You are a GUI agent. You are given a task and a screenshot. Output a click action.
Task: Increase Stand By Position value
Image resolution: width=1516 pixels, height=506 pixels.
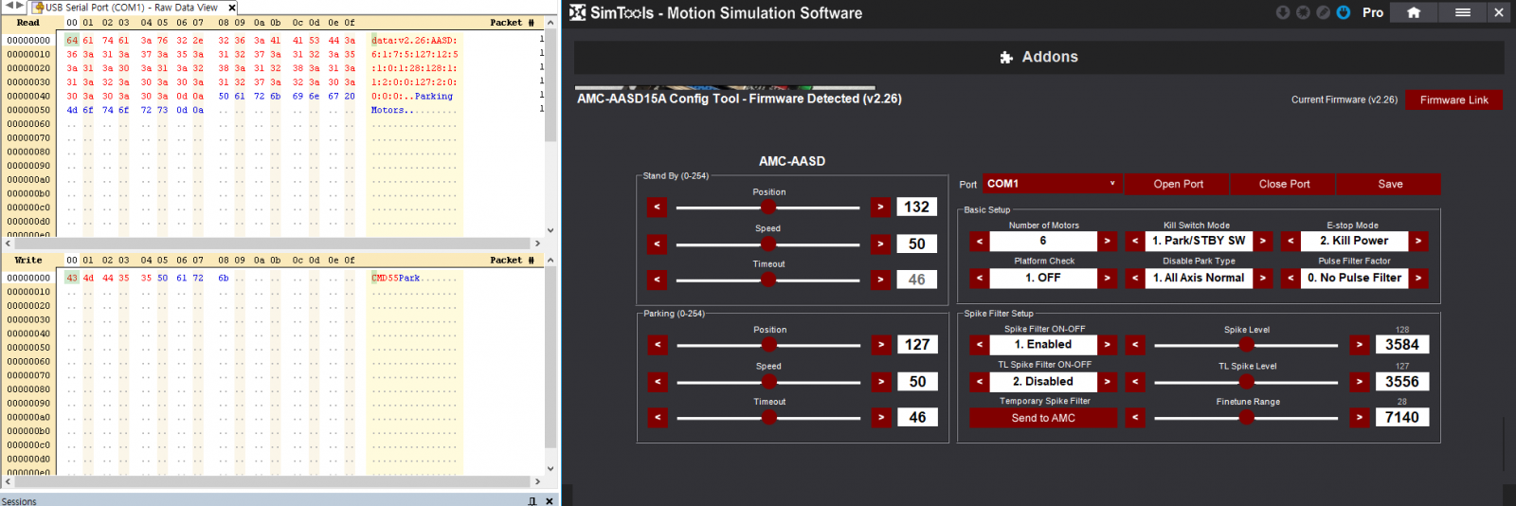pyautogui.click(x=880, y=207)
